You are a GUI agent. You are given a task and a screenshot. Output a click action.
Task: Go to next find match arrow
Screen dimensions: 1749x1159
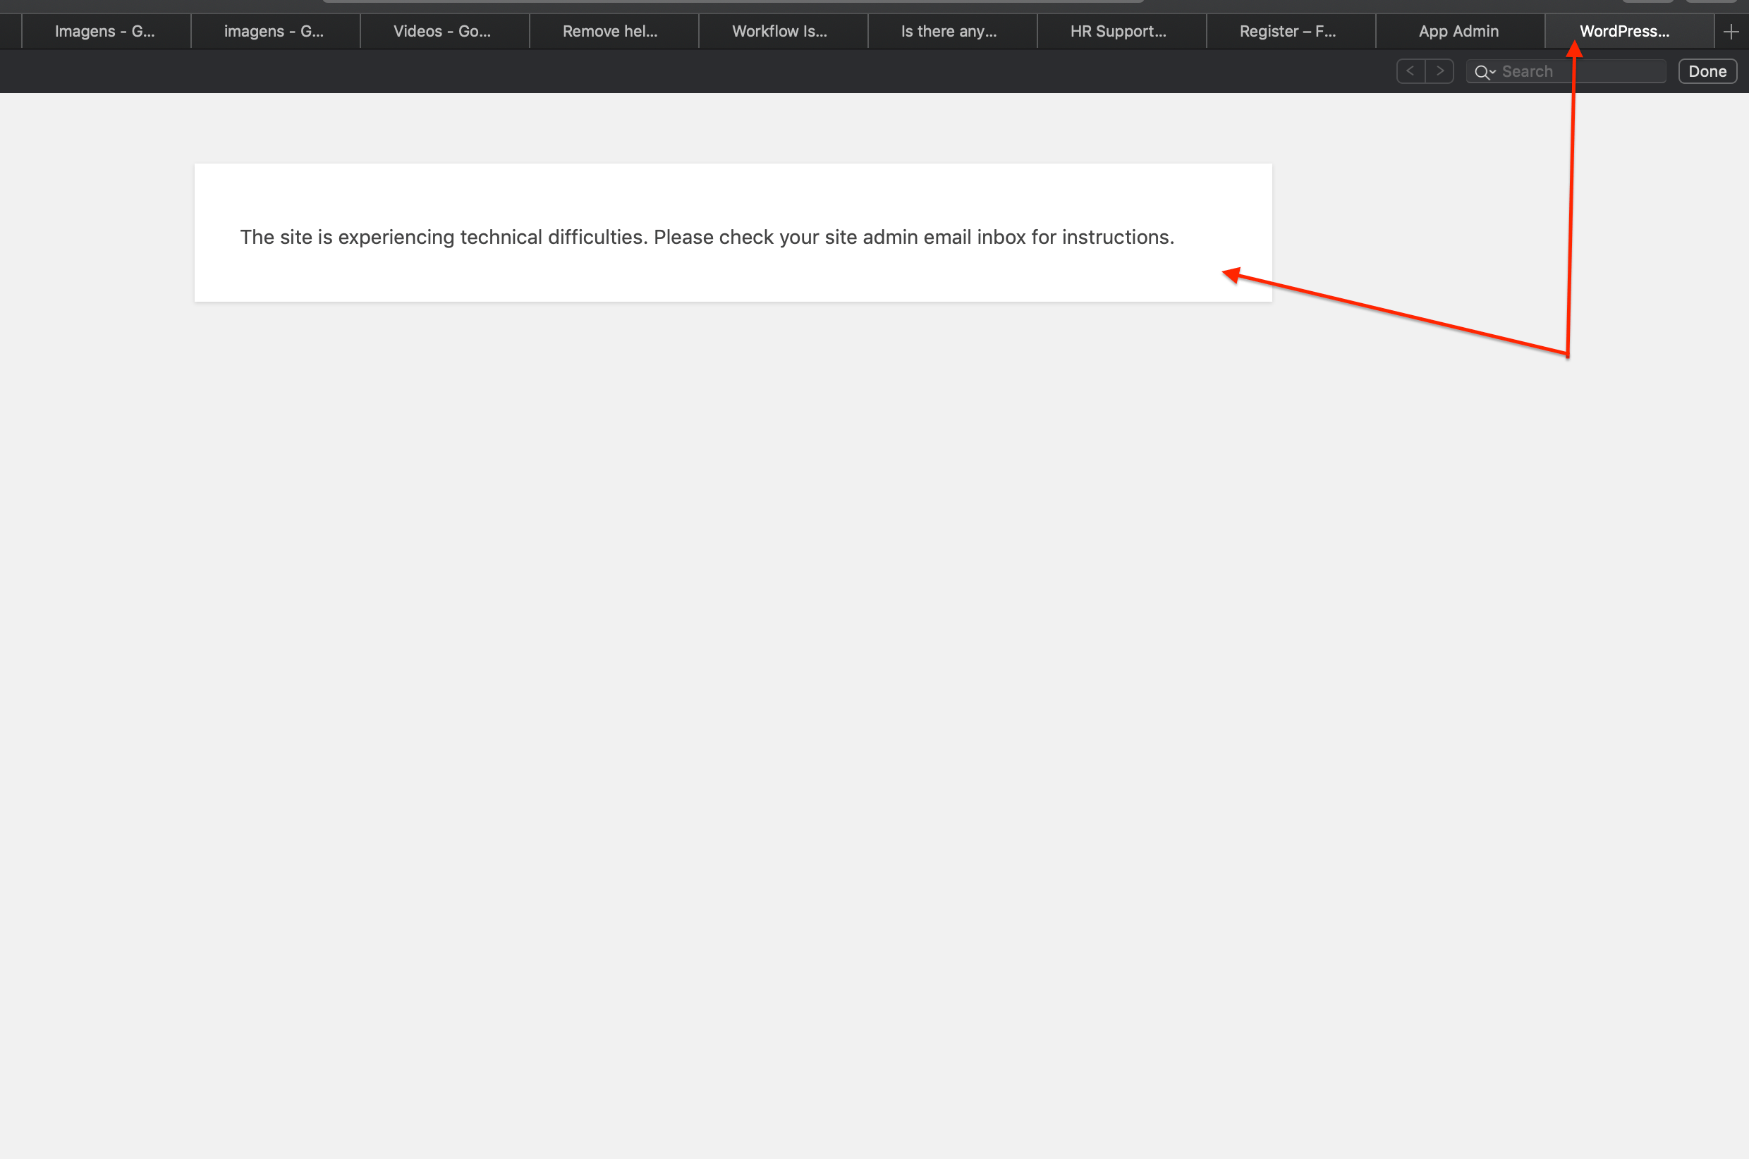pyautogui.click(x=1439, y=71)
